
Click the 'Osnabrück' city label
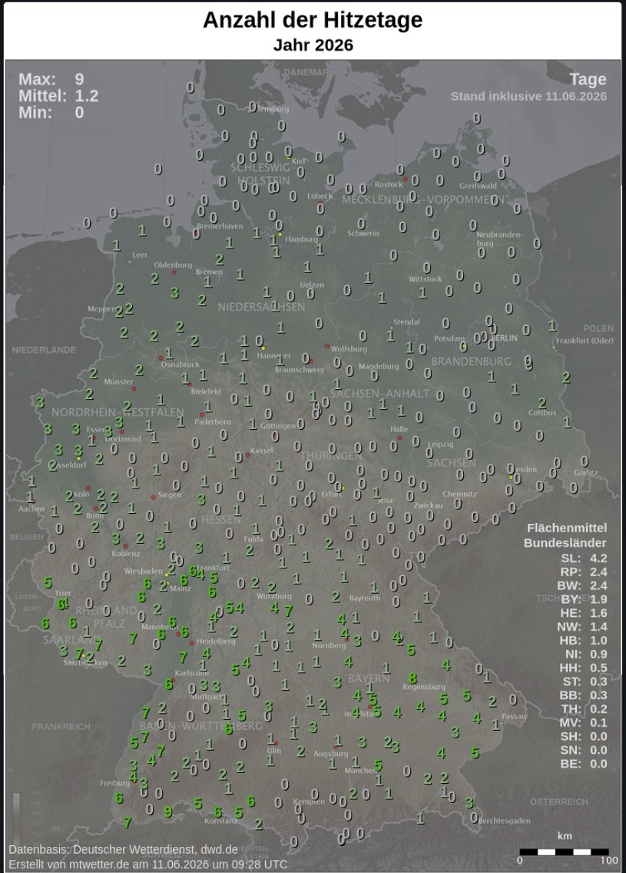click(181, 364)
